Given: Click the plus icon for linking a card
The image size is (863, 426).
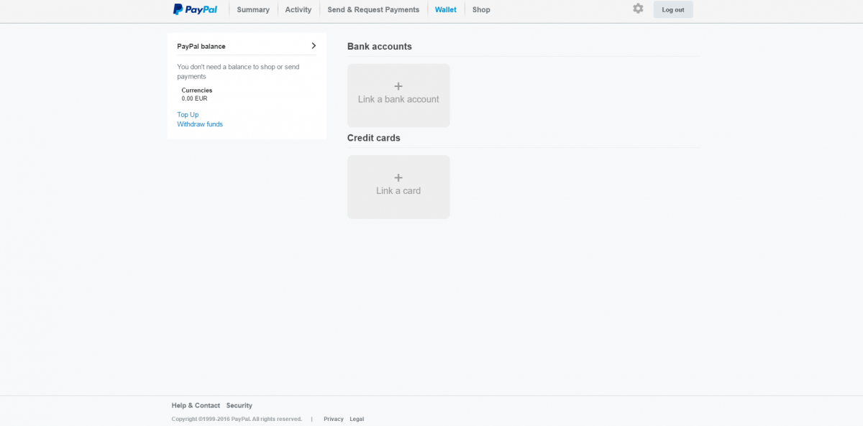Looking at the screenshot, I should tap(398, 177).
